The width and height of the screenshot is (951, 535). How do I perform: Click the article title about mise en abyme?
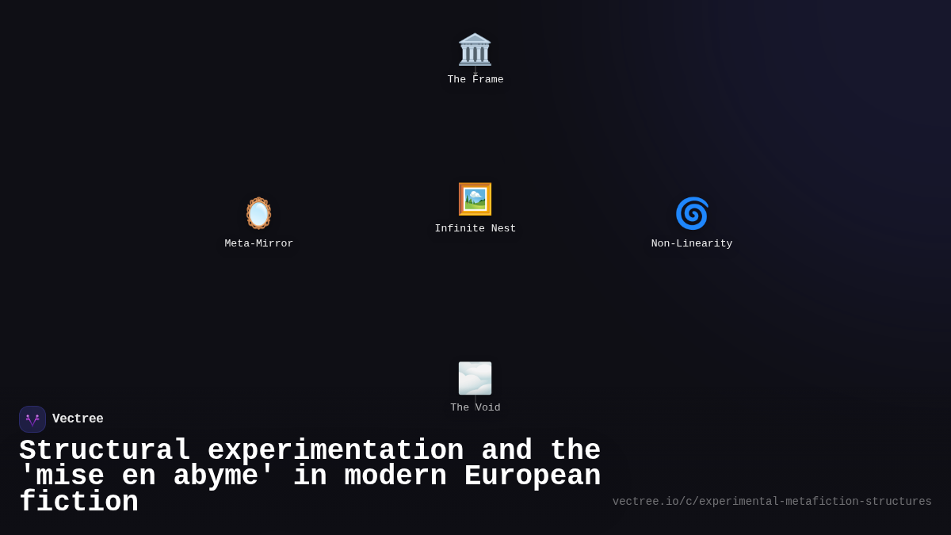(311, 476)
